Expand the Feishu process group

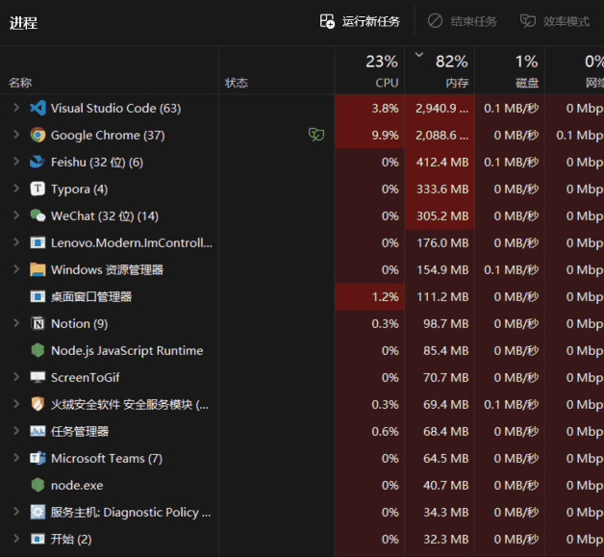tap(16, 162)
